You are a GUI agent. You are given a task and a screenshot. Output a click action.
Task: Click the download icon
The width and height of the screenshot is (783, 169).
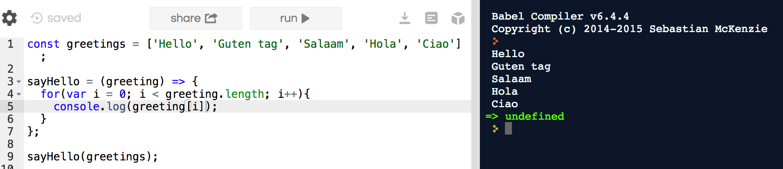[x=405, y=18]
